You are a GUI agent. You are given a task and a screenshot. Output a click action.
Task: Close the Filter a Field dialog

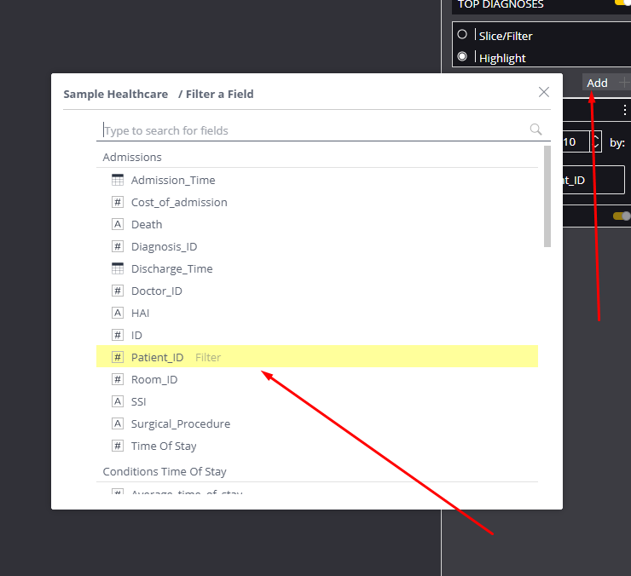(544, 92)
